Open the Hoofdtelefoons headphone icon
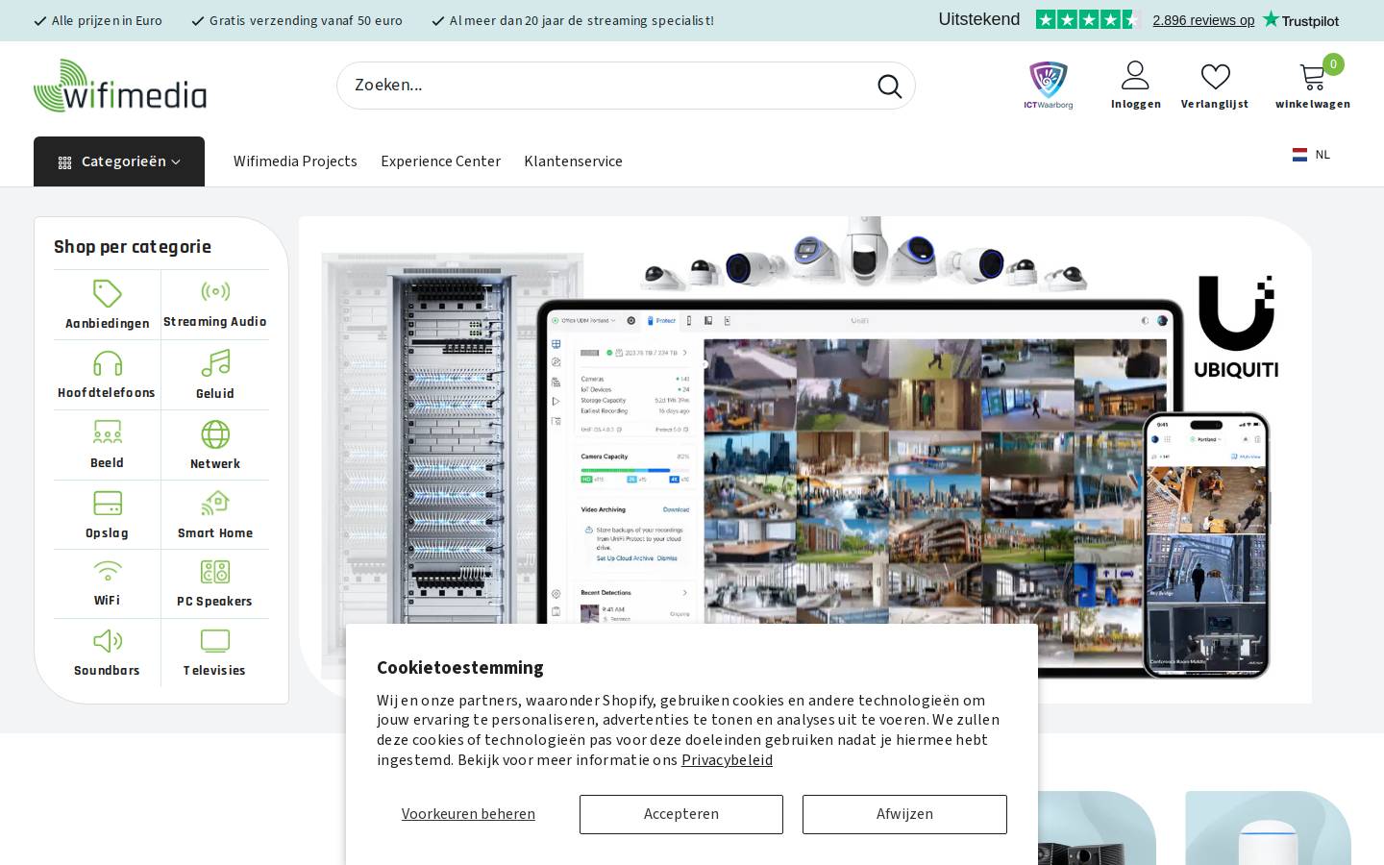1384x865 pixels. [108, 363]
